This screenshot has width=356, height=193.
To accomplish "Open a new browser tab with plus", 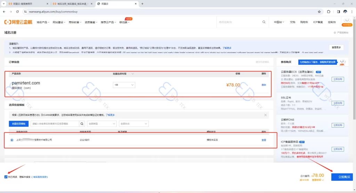I will pos(142,3).
